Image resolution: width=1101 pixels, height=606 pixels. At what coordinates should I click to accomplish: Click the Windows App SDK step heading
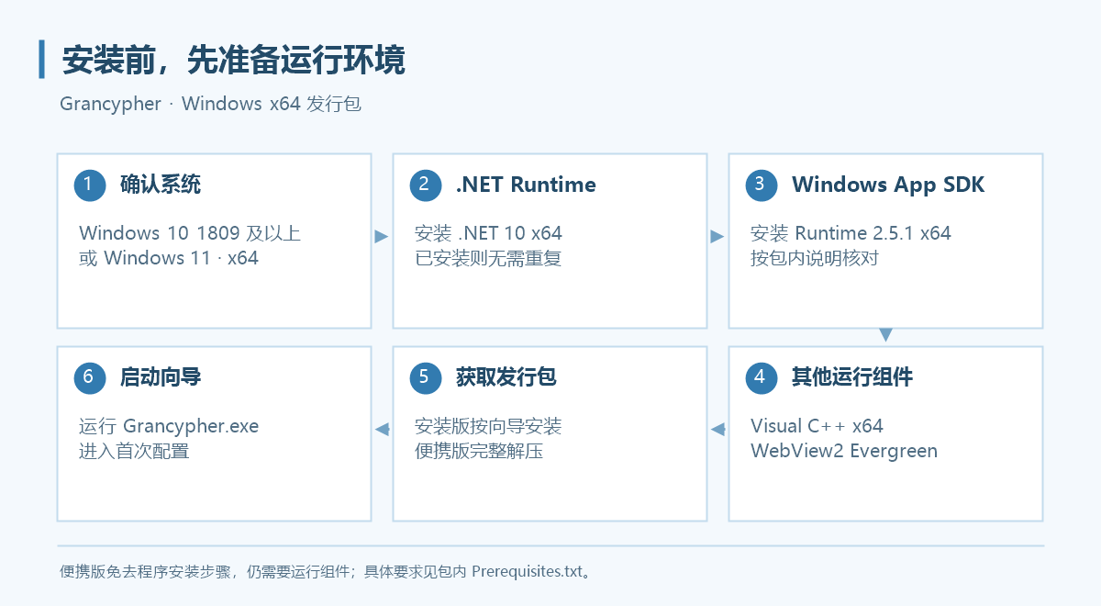[888, 185]
